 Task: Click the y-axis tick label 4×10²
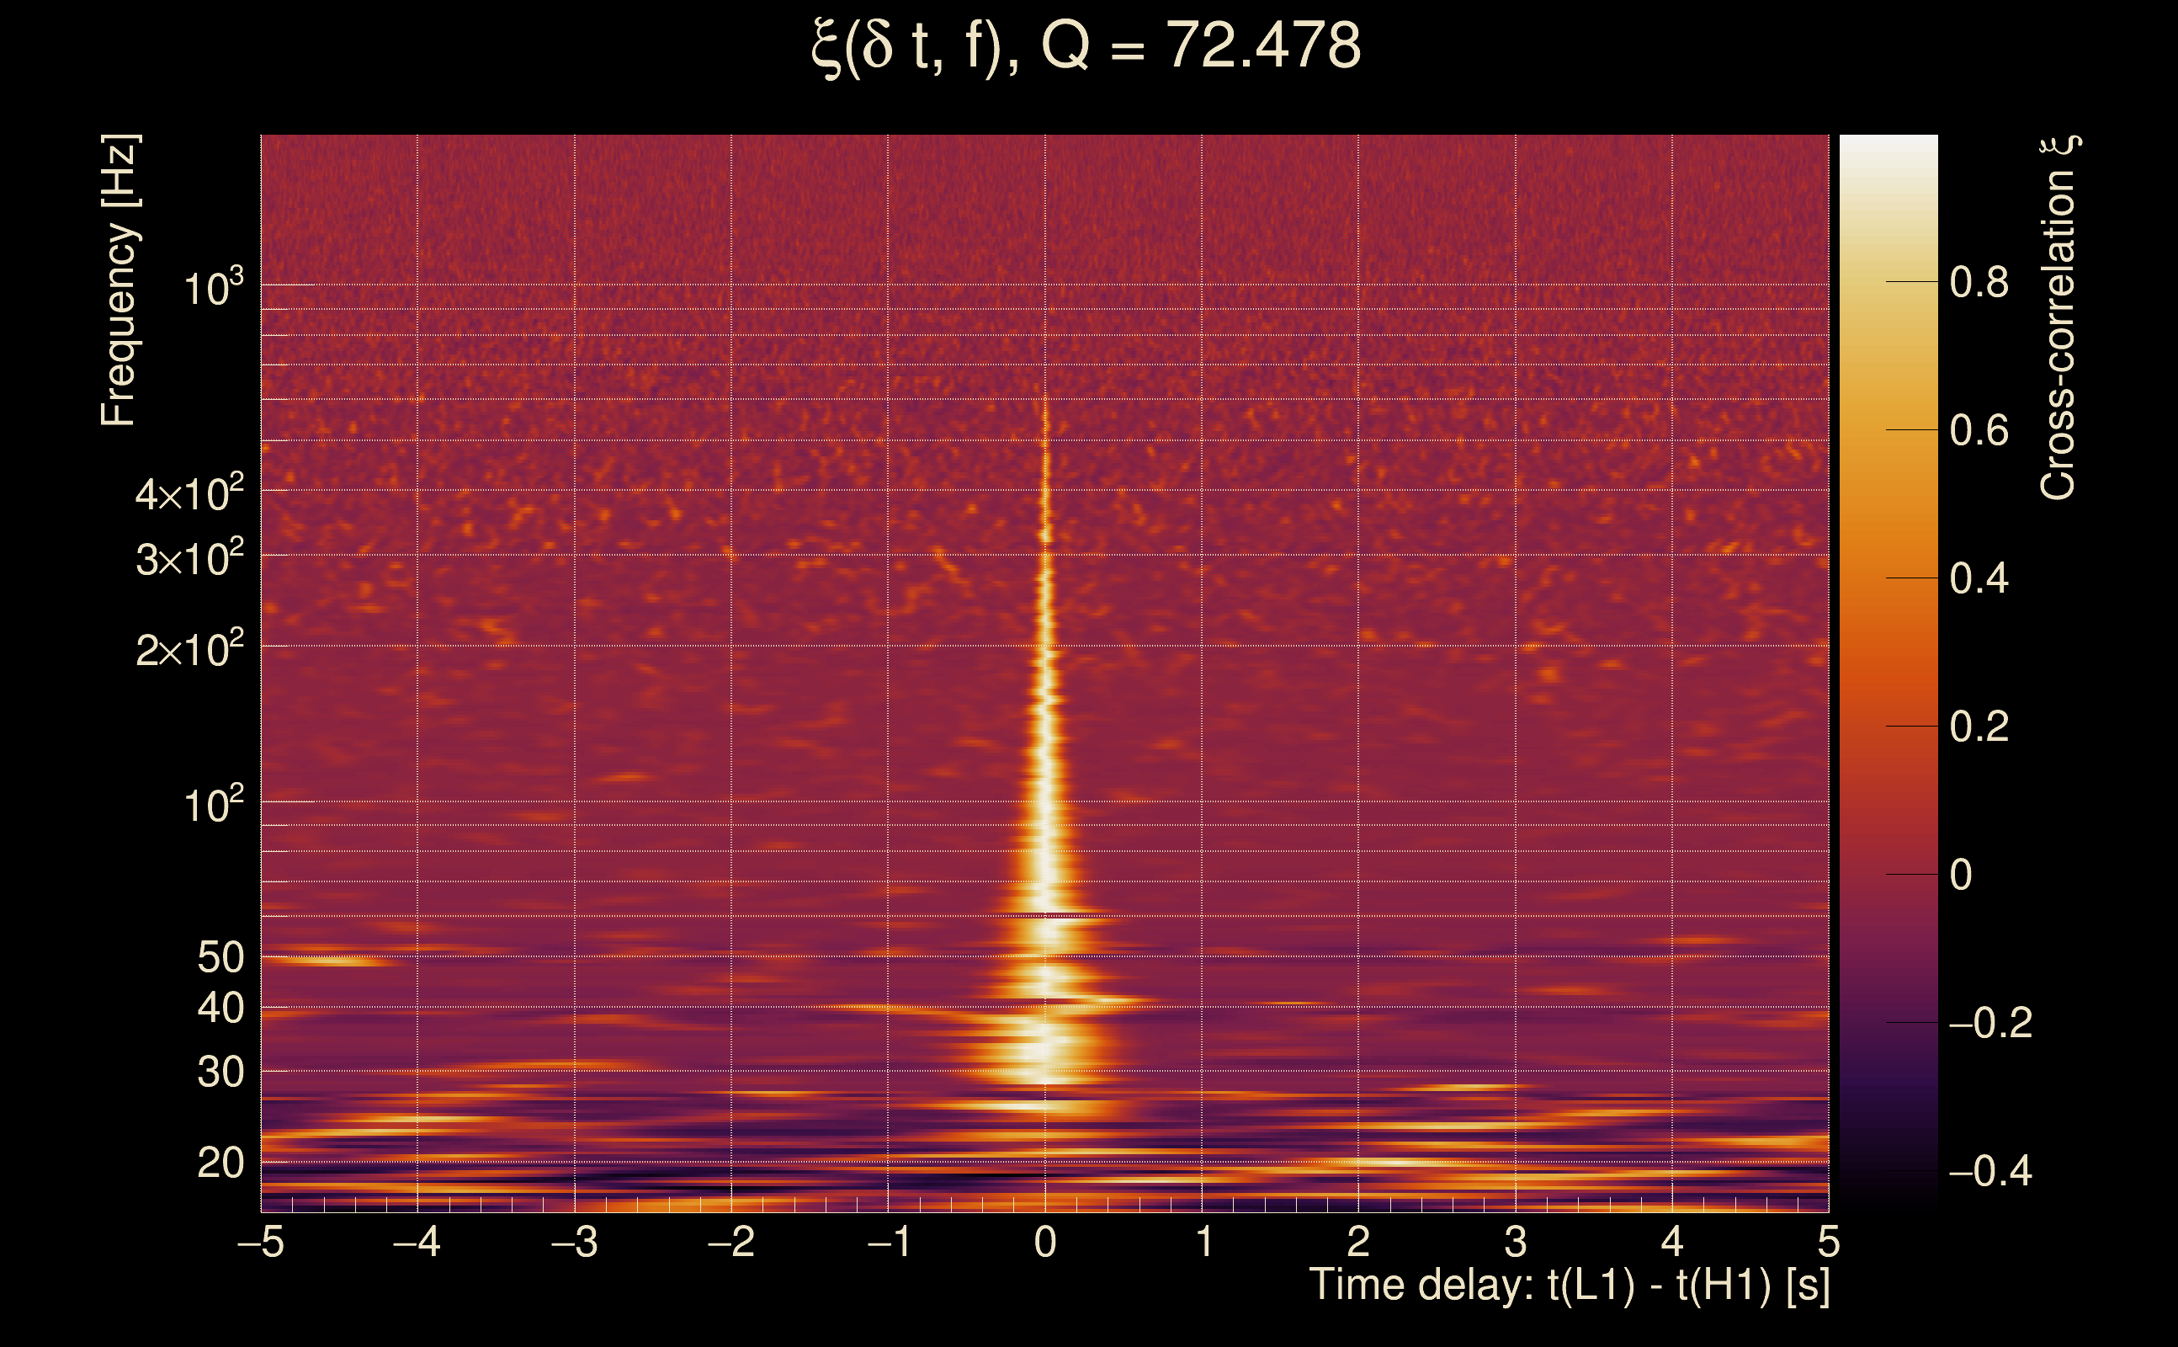[x=189, y=493]
